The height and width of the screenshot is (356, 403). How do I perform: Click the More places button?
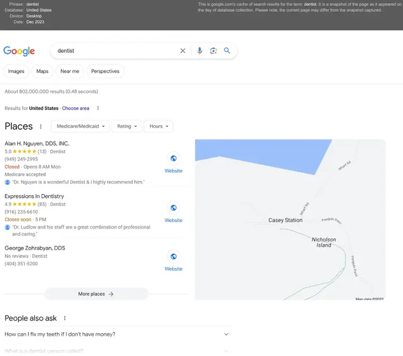click(96, 294)
